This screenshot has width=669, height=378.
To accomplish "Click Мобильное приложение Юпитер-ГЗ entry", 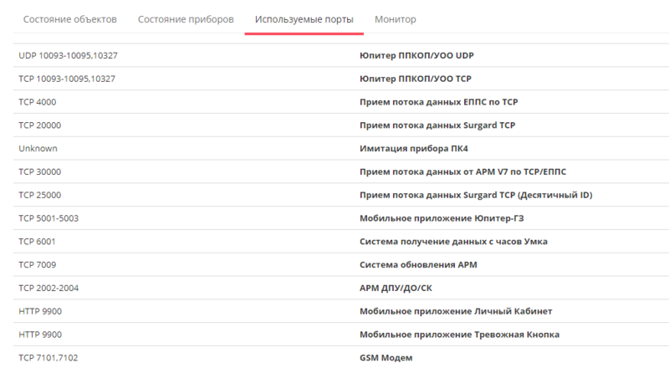I will [x=442, y=218].
